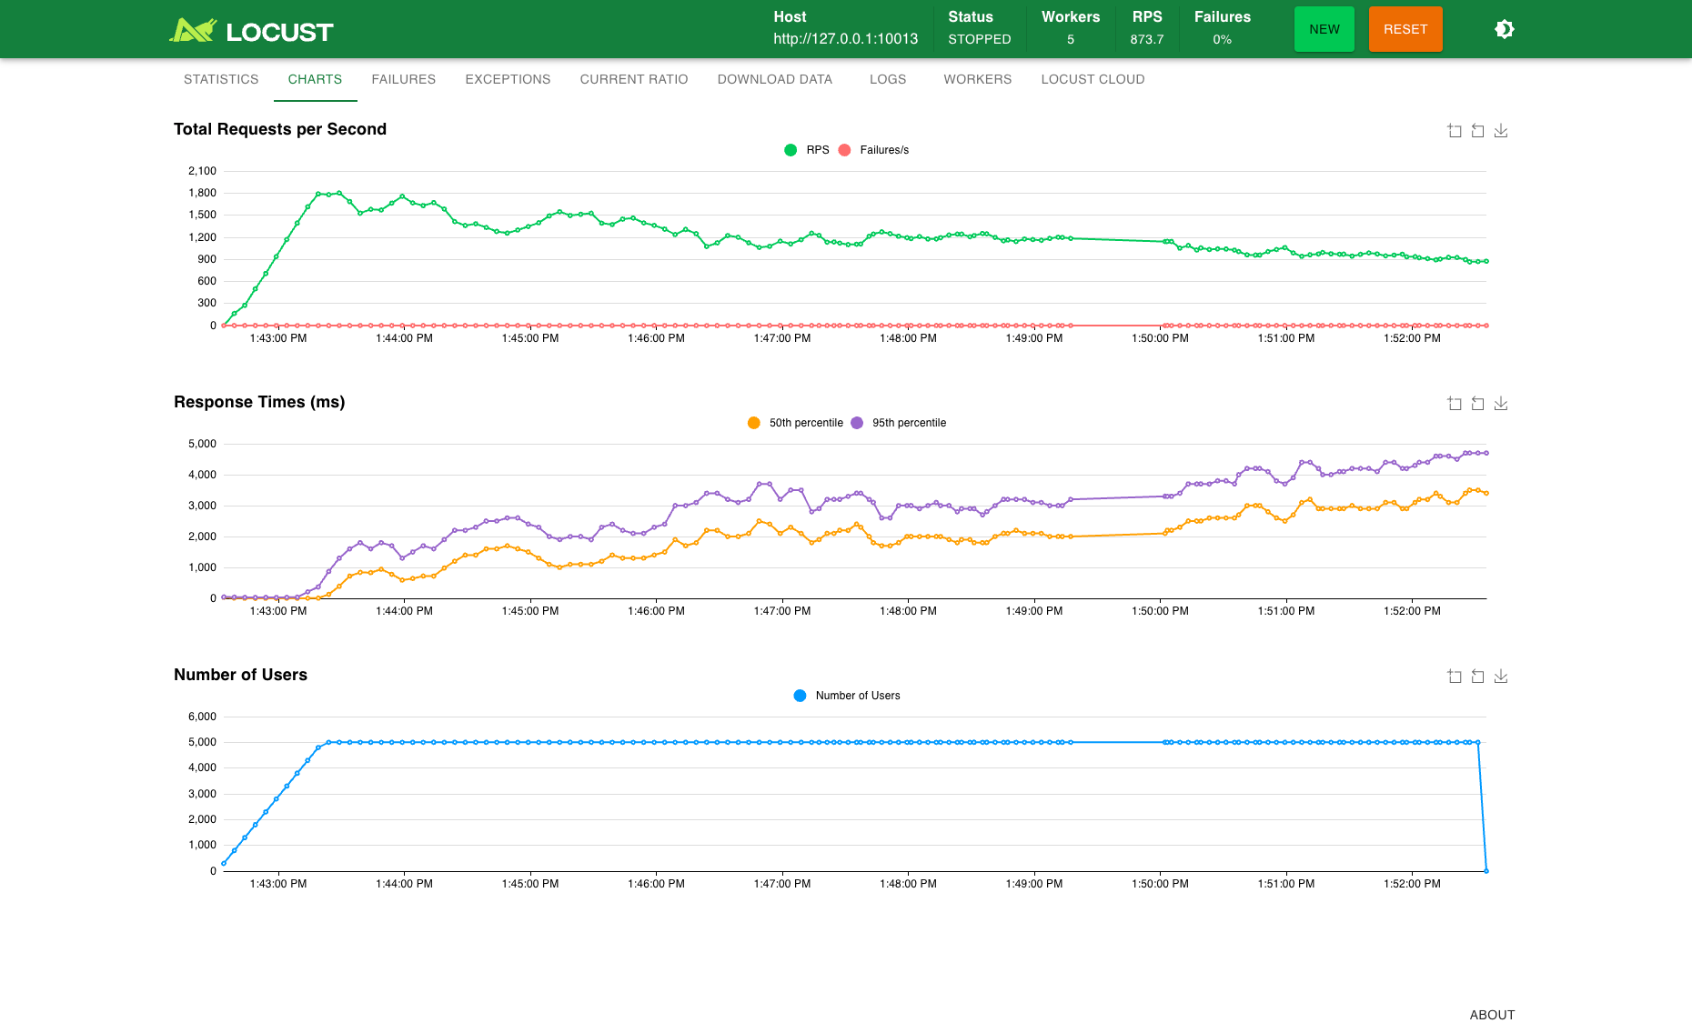Click 1:47:00 PM label on Response Times axis
Viewport: 1692px width, 1033px height.
(782, 611)
